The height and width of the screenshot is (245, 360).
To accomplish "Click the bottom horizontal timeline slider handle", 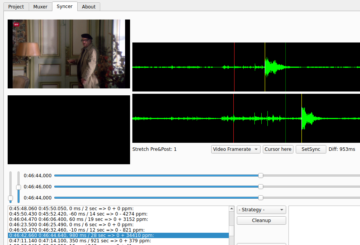I will [261, 198].
